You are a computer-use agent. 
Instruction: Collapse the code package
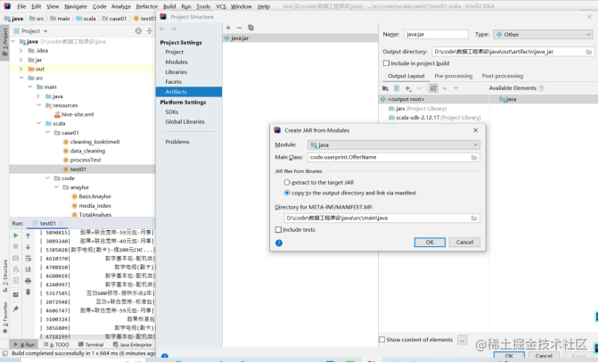pos(47,178)
